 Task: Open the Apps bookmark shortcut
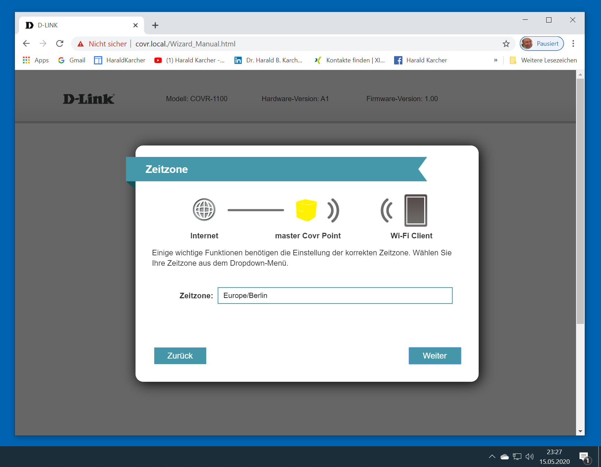pyautogui.click(x=36, y=60)
